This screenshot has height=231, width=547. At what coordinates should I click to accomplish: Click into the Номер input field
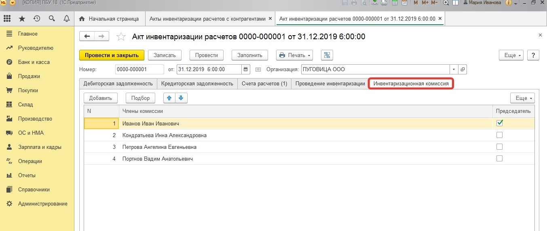(x=139, y=70)
